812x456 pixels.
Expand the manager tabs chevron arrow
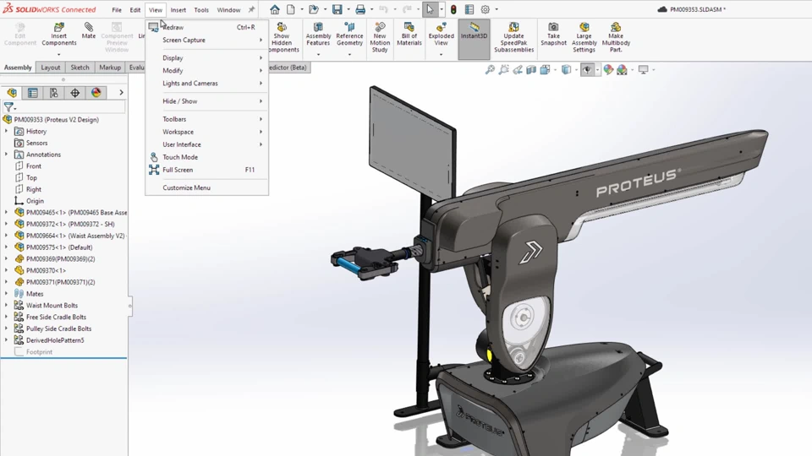pos(121,93)
